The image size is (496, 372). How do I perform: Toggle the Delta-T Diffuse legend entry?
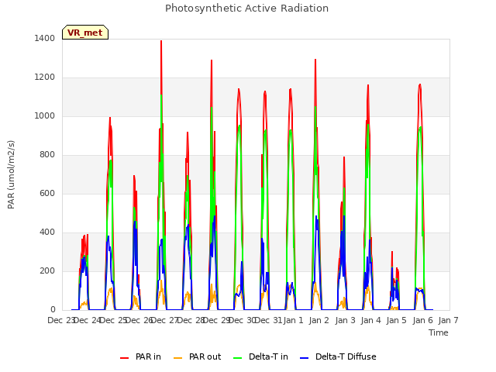click(x=338, y=356)
